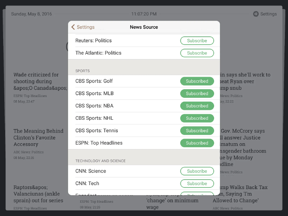
Task: Open article about Gov. McCrory bathroom ultimatum
Action: click(x=243, y=148)
